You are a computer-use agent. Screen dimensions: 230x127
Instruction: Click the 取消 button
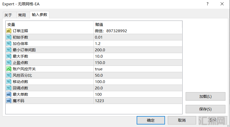[182, 120]
